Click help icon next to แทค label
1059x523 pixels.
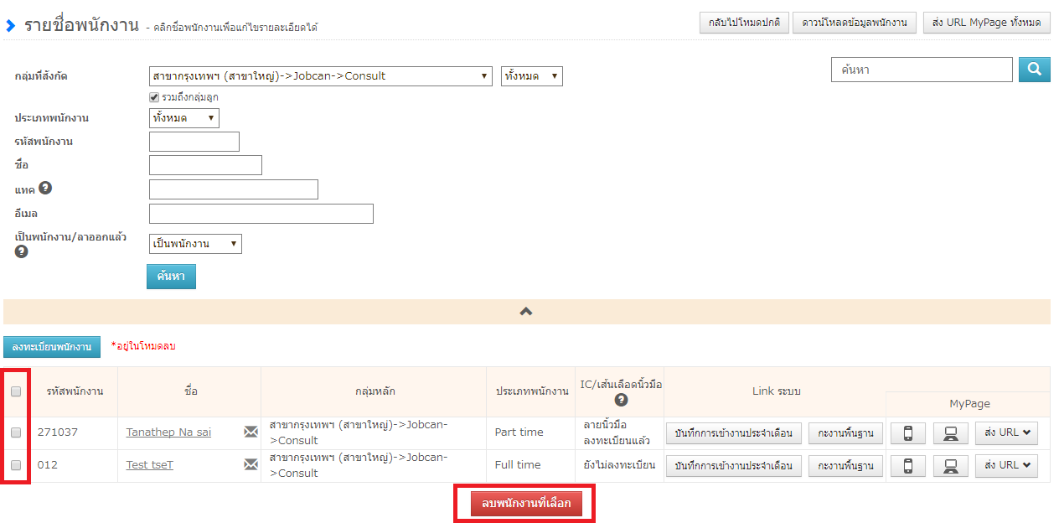(45, 188)
